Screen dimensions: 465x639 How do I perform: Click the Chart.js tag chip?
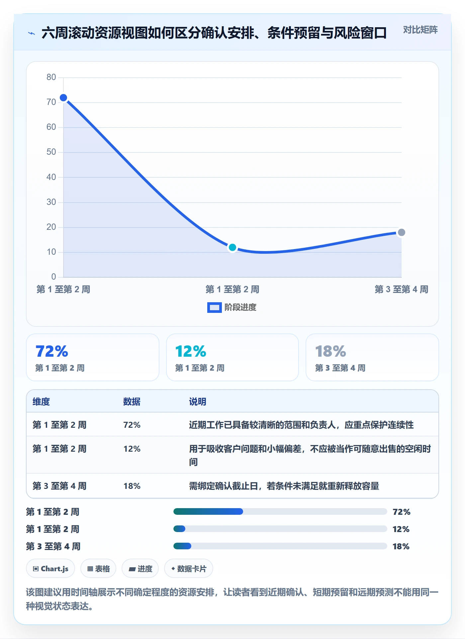click(x=50, y=569)
